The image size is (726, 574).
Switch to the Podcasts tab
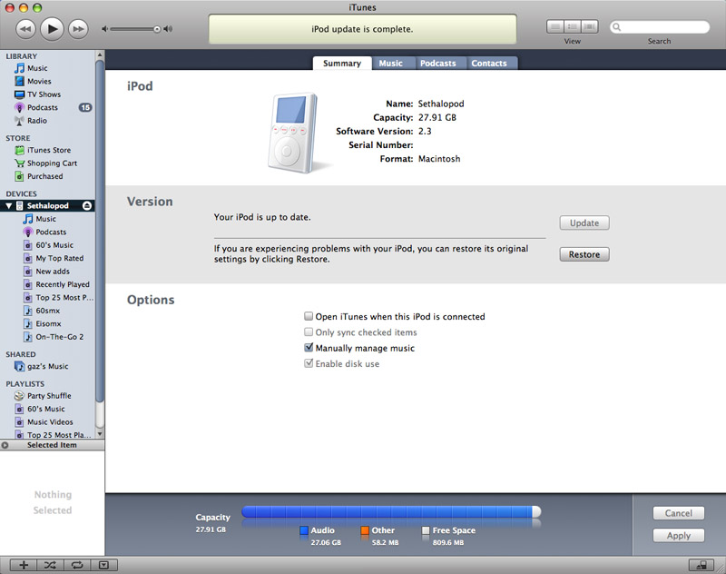438,63
